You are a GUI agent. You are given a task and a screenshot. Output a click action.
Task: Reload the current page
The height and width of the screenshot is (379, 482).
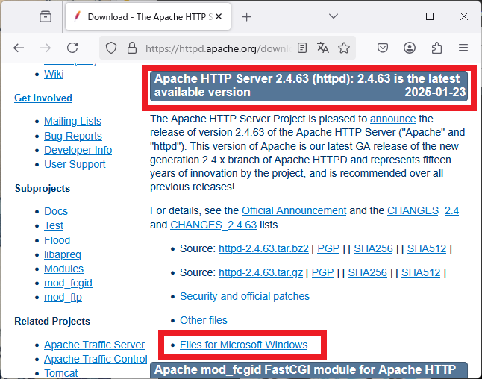[72, 48]
